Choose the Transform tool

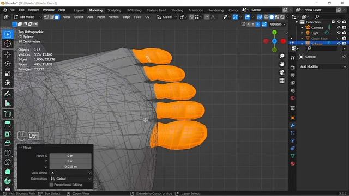click(8, 83)
